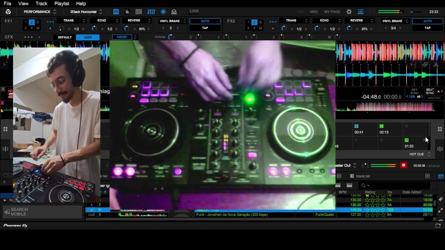The image size is (445, 250).
Task: Open the CRUSH effect selector arrows
Action: 135,37
